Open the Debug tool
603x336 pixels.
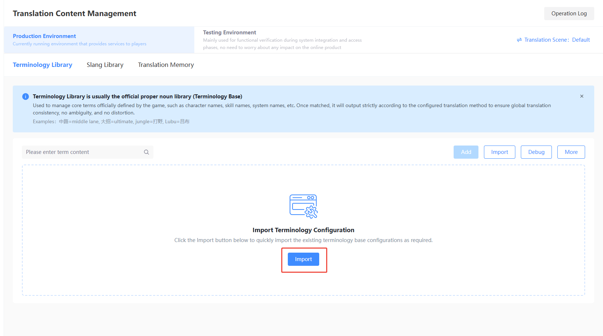(536, 152)
